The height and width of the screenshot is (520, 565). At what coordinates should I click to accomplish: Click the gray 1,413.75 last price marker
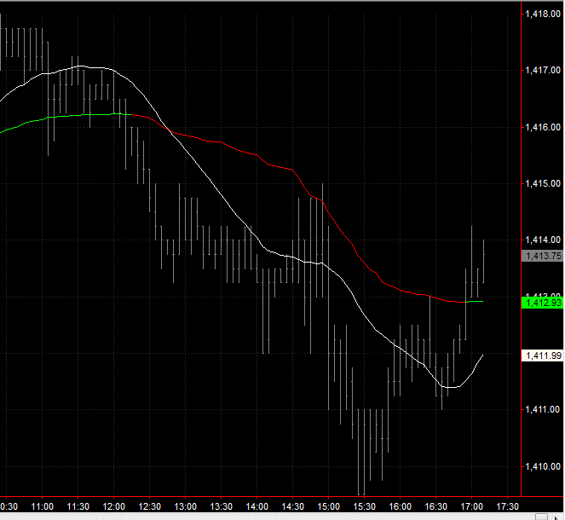coord(543,256)
